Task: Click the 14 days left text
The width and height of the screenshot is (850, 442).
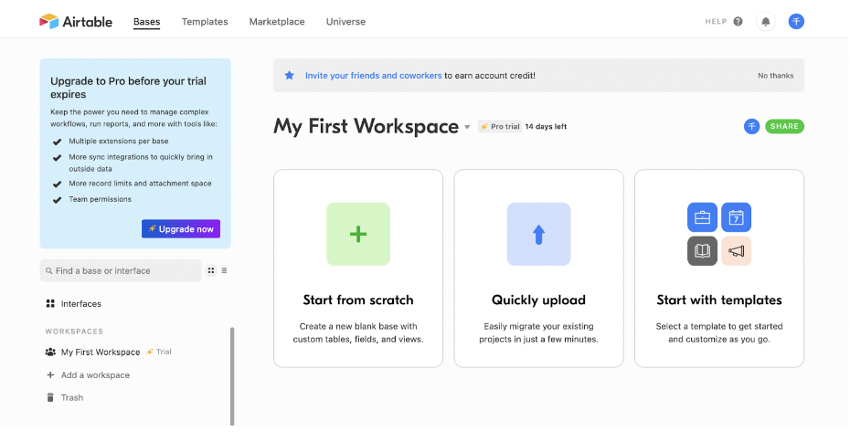Action: (x=546, y=126)
